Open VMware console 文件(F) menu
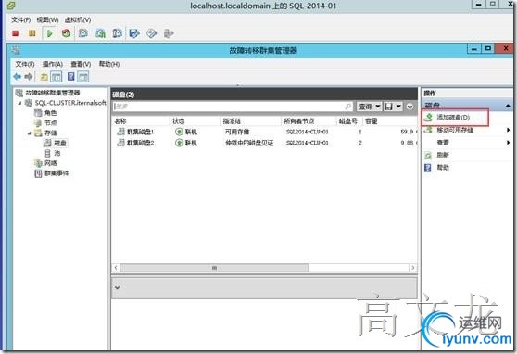Screen dimensions: 517x354 pyautogui.click(x=21, y=19)
